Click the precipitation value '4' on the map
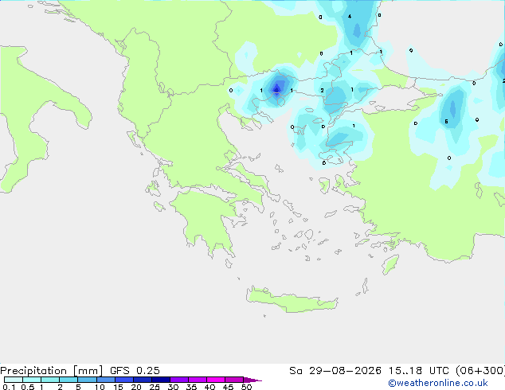This screenshot has width=505, height=390. click(350, 17)
